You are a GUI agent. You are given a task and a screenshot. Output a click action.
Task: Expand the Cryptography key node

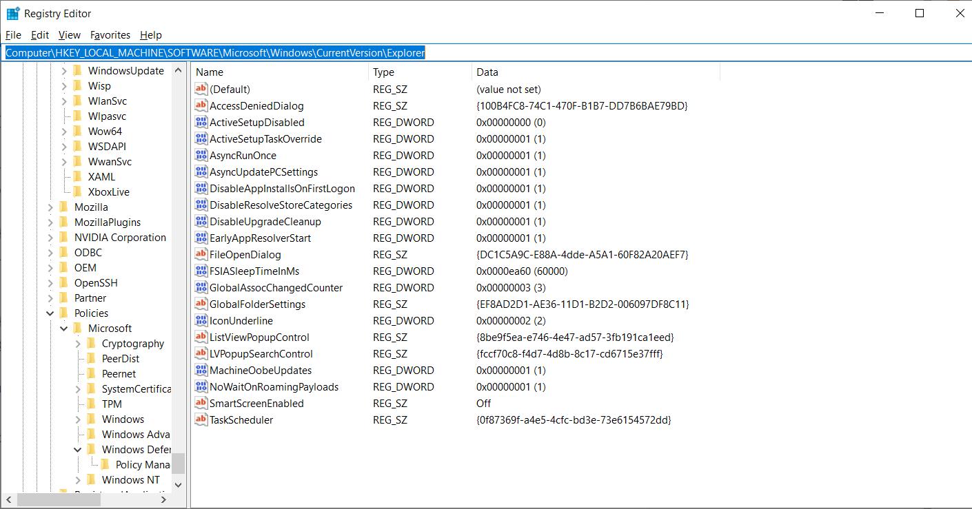coord(78,343)
